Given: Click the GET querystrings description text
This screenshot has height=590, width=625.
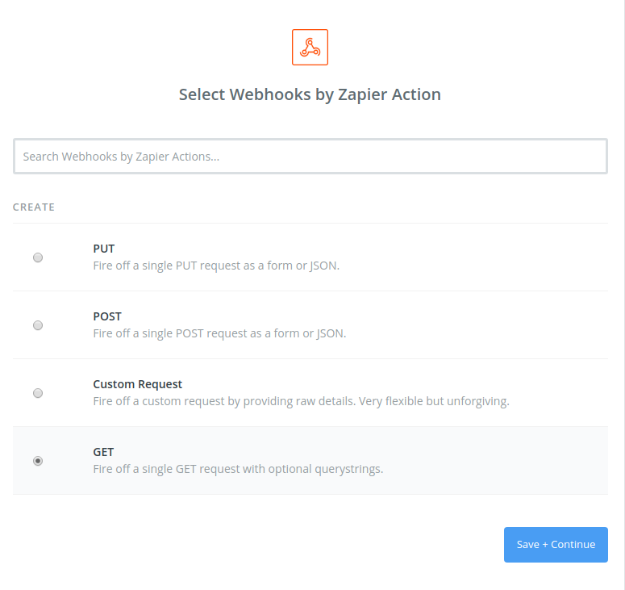Looking at the screenshot, I should (238, 469).
